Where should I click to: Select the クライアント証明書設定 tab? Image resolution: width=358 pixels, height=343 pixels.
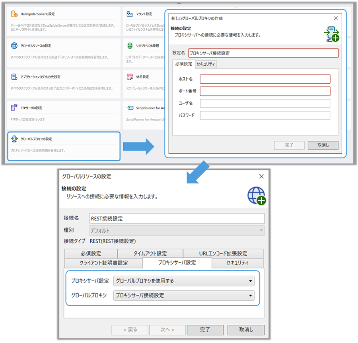pyautogui.click(x=103, y=263)
